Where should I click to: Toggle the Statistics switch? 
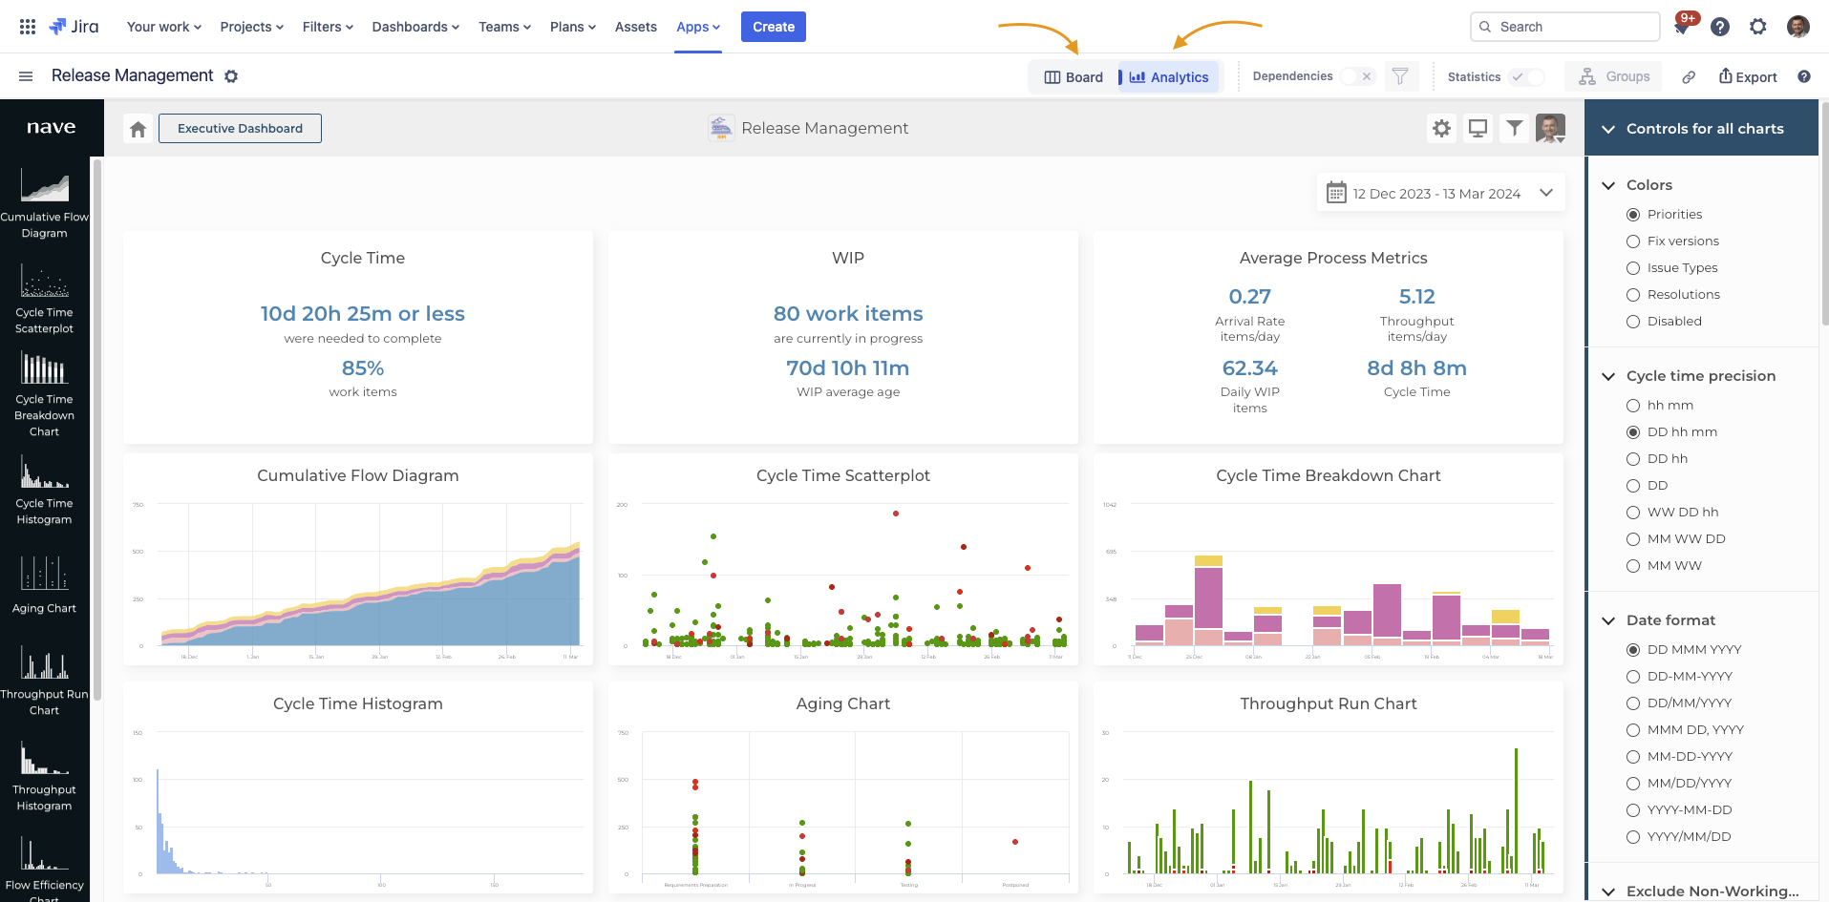click(x=1526, y=77)
